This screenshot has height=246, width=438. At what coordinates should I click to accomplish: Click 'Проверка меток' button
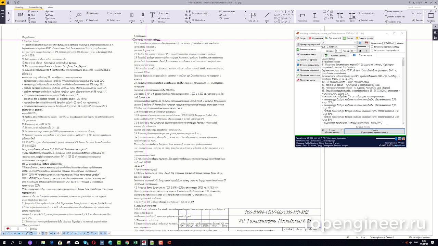308,80
